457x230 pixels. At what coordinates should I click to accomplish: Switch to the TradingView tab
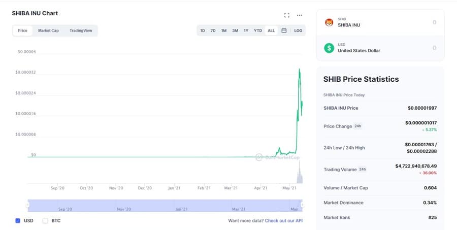[81, 30]
